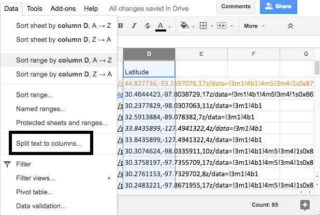Select Protected sheets and ranges...
Viewport: 320px width, 215px height.
click(59, 122)
